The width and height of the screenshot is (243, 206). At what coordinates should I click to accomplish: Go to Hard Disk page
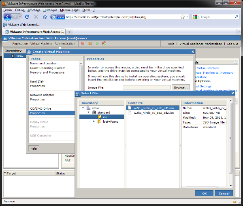pyautogui.click(x=37, y=81)
